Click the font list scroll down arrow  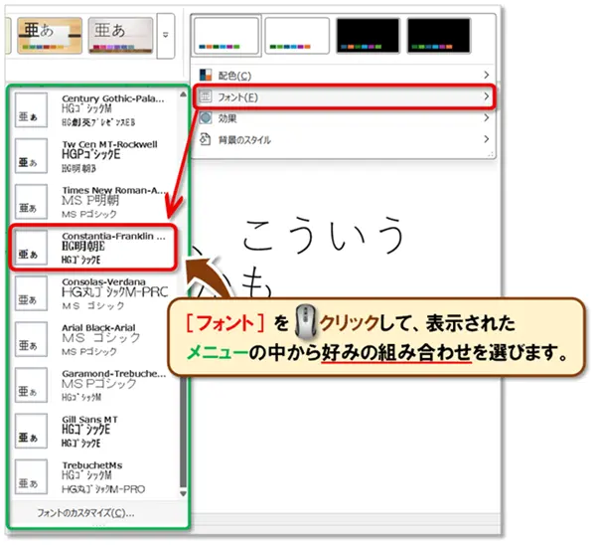pos(183,493)
